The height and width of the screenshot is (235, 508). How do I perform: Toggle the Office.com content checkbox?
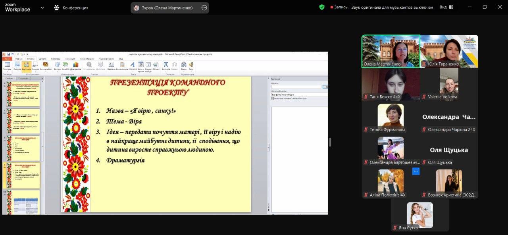point(273,98)
